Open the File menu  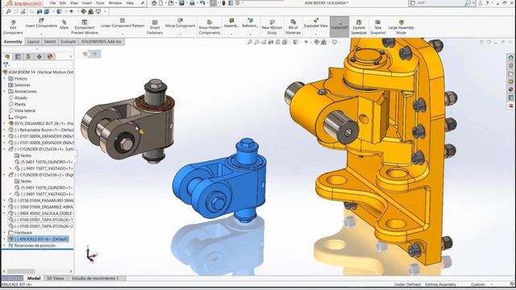52,3
